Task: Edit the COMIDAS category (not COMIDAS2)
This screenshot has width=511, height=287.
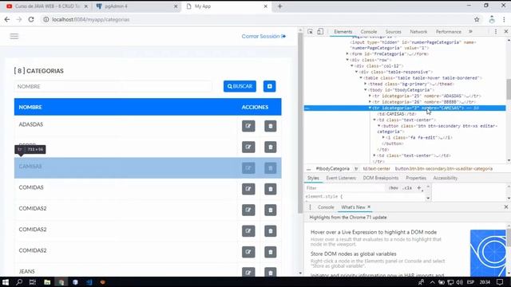Action: 248,189
